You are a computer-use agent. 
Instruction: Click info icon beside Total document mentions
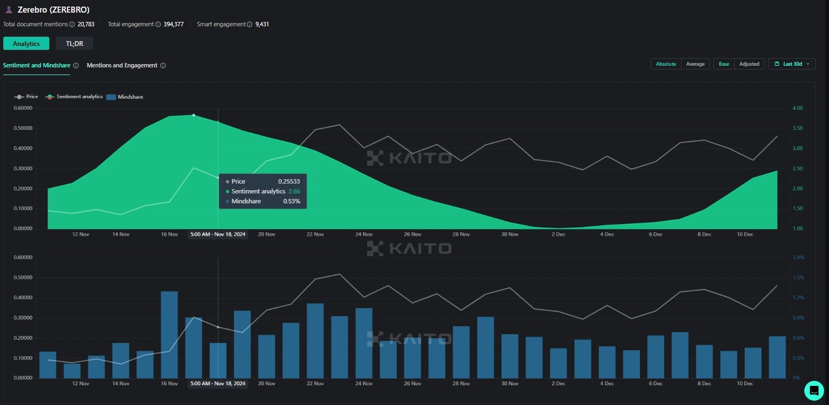tap(73, 25)
